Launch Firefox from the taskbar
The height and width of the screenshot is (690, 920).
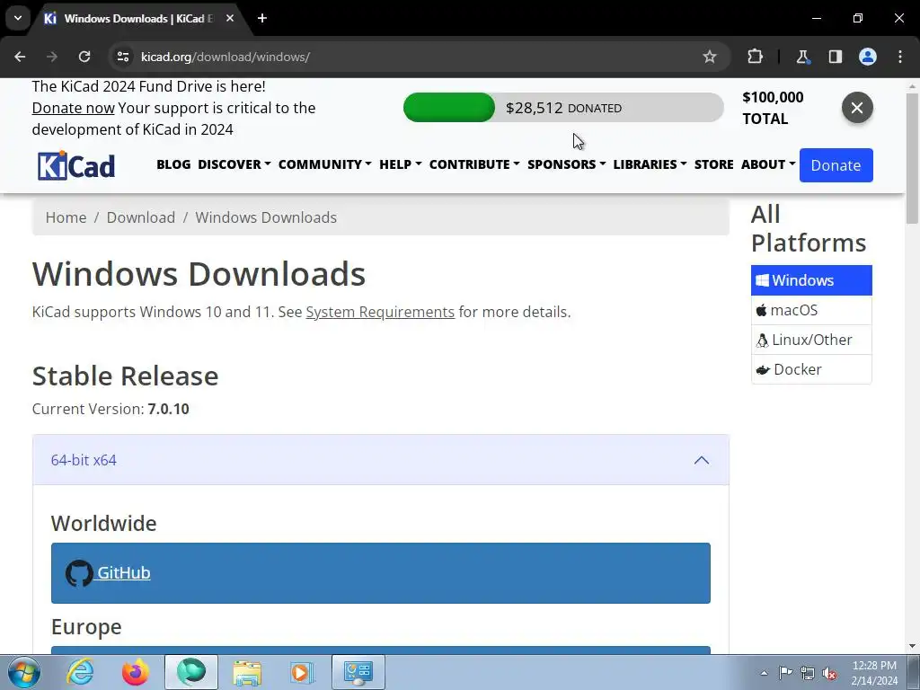click(x=136, y=672)
